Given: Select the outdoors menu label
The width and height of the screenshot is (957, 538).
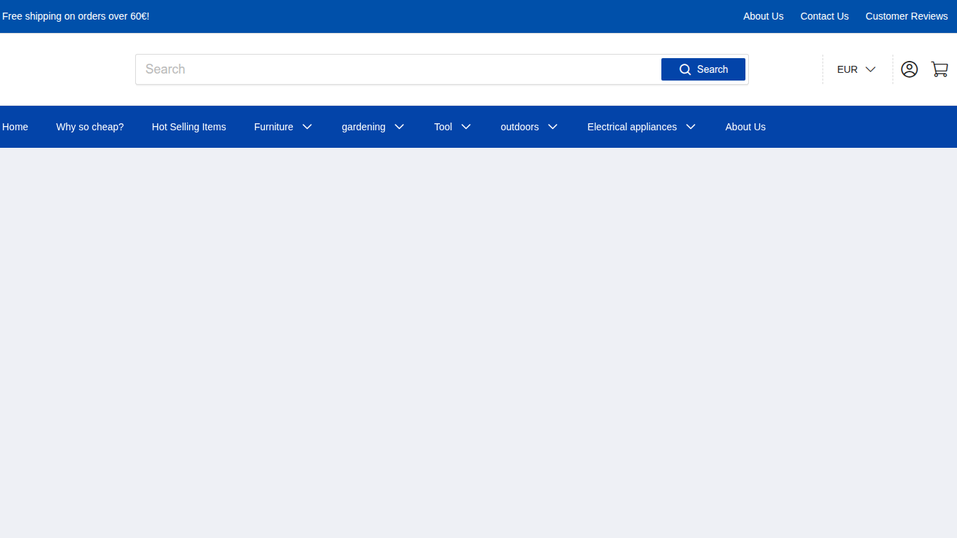Looking at the screenshot, I should 520,127.
